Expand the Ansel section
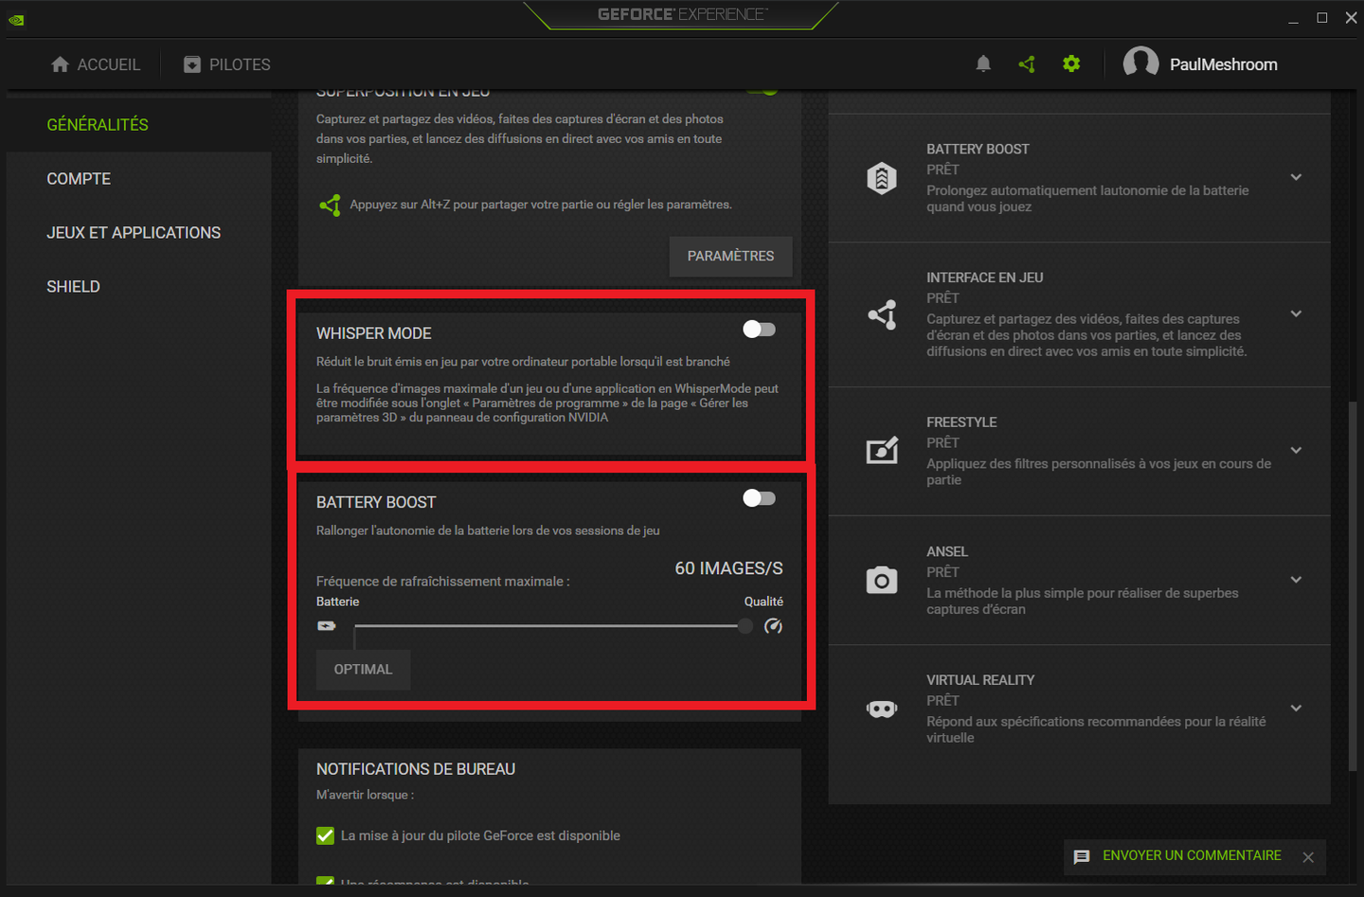Image resolution: width=1364 pixels, height=897 pixels. tap(1296, 580)
